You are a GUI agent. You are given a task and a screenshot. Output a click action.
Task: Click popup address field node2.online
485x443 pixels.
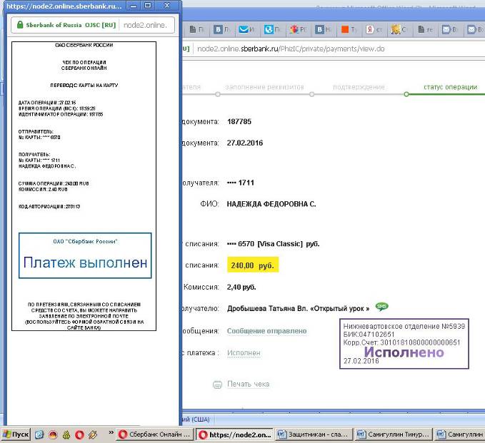[146, 25]
